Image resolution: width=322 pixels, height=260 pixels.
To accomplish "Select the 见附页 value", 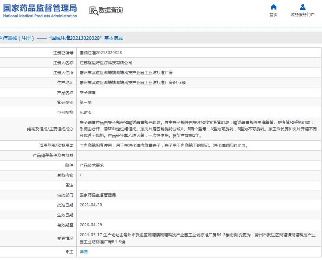I will click(x=86, y=112).
